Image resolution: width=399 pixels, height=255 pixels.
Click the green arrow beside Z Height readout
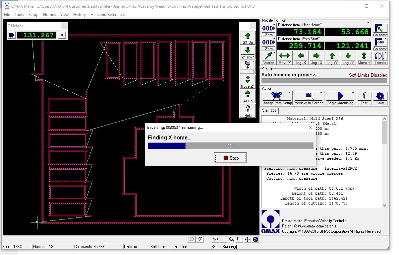click(62, 35)
